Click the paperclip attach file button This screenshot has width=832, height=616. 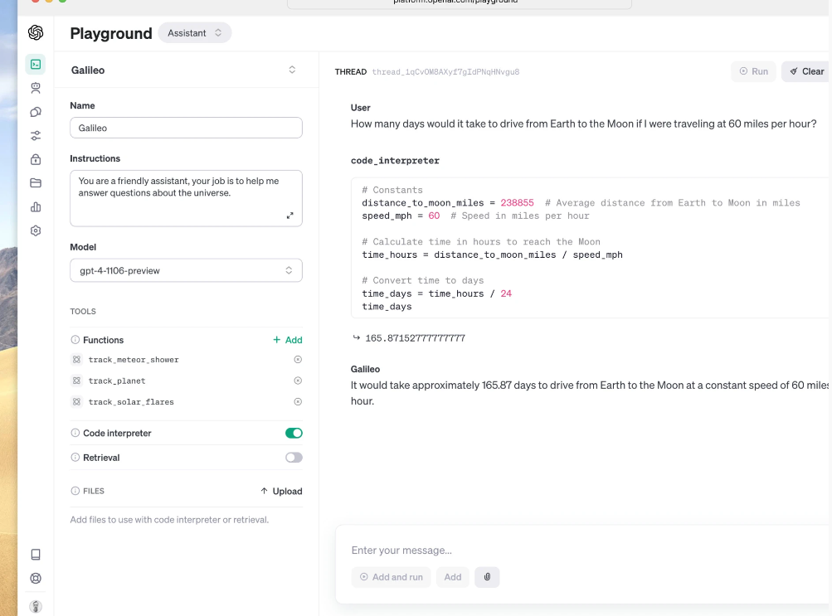pyautogui.click(x=487, y=577)
